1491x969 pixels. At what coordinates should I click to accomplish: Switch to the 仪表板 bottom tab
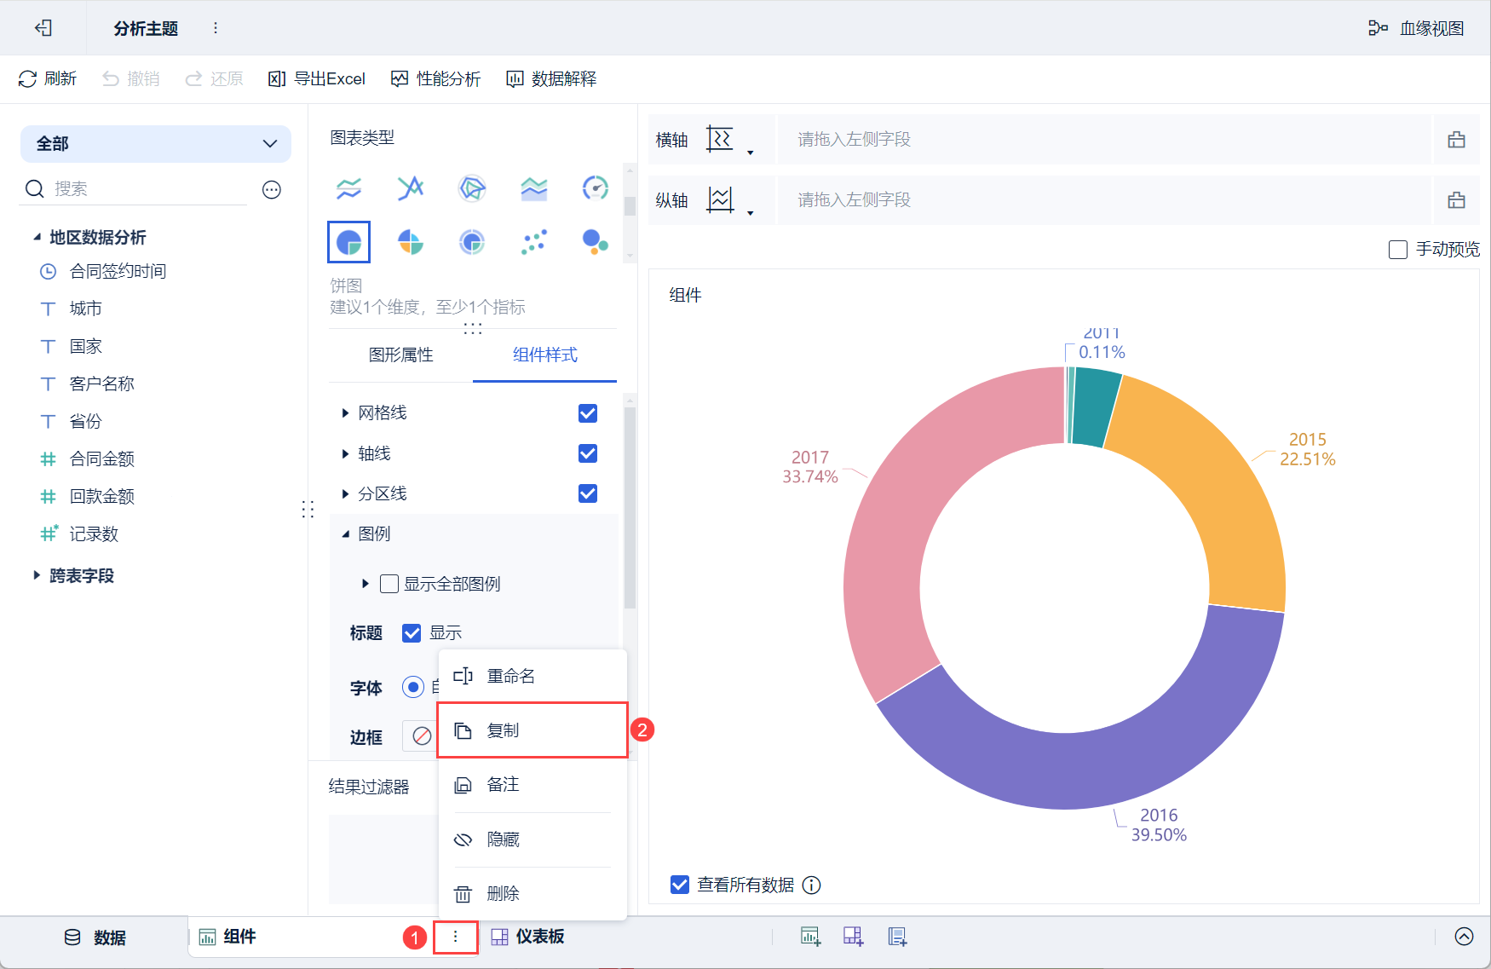pyautogui.click(x=528, y=937)
